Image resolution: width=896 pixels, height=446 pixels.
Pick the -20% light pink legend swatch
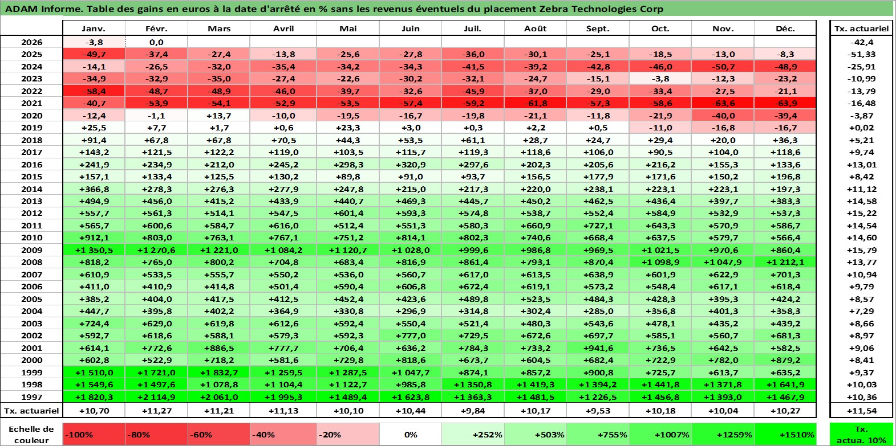(347, 435)
